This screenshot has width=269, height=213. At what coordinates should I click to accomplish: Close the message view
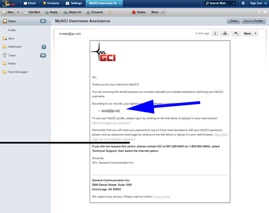234,21
